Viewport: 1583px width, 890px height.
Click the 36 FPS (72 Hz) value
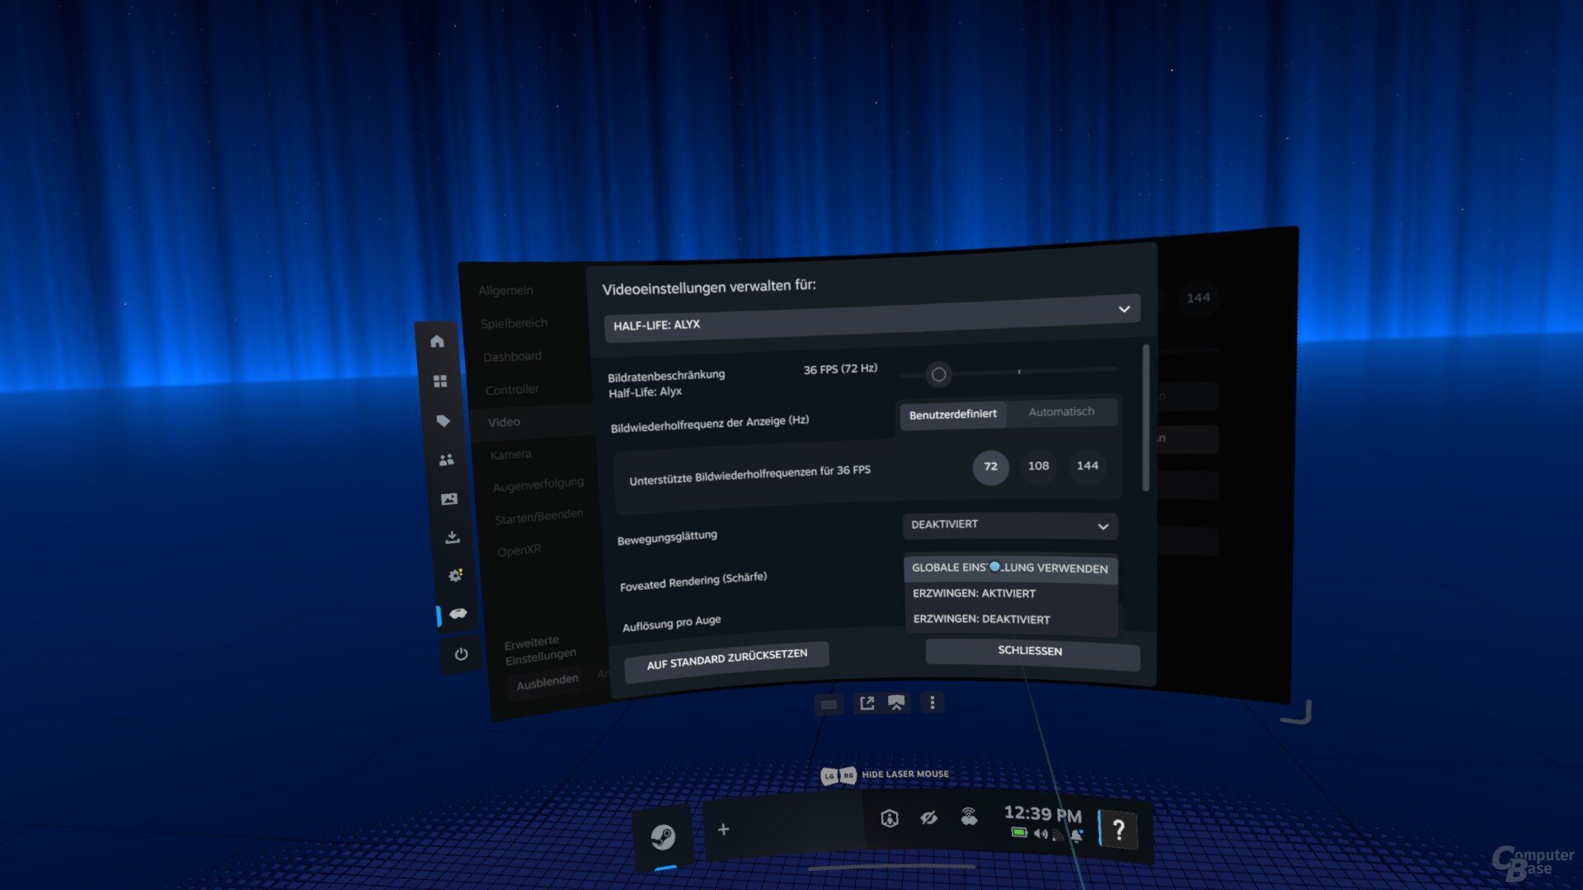point(840,369)
